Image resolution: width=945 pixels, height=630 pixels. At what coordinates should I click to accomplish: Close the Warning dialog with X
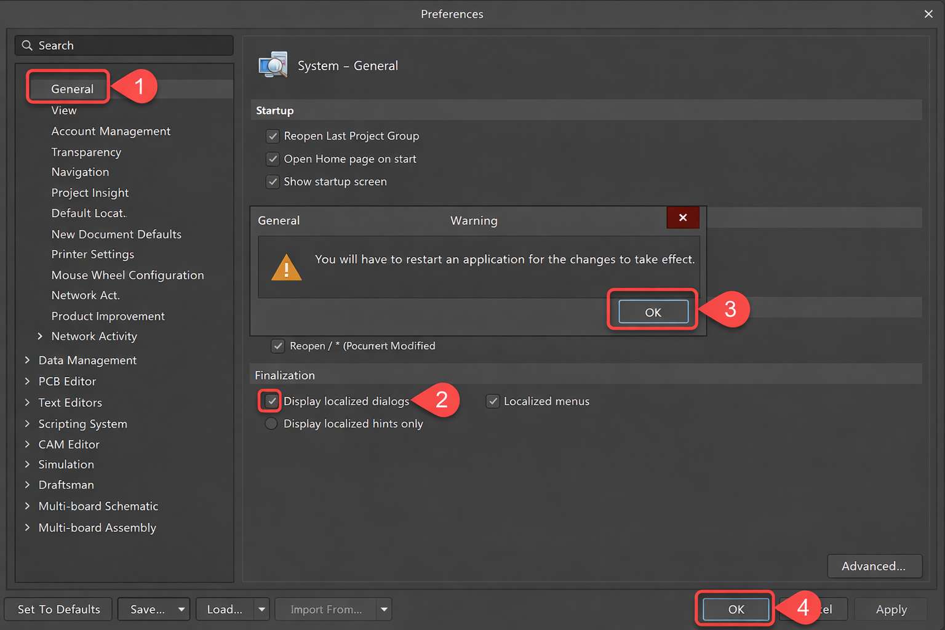683,218
